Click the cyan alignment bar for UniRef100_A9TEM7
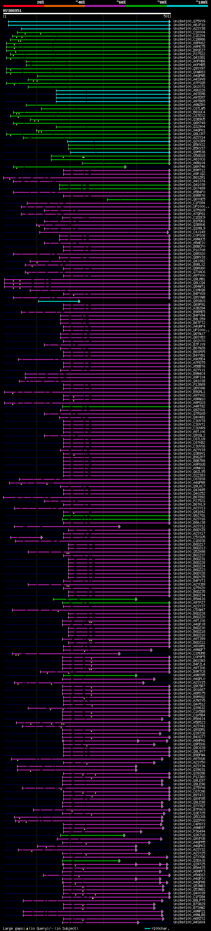 pos(113,97)
